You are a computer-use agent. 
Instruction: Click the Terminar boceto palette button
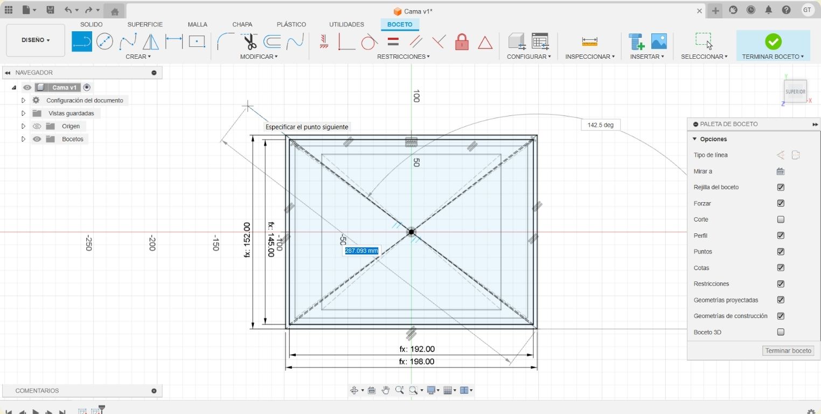coord(788,350)
